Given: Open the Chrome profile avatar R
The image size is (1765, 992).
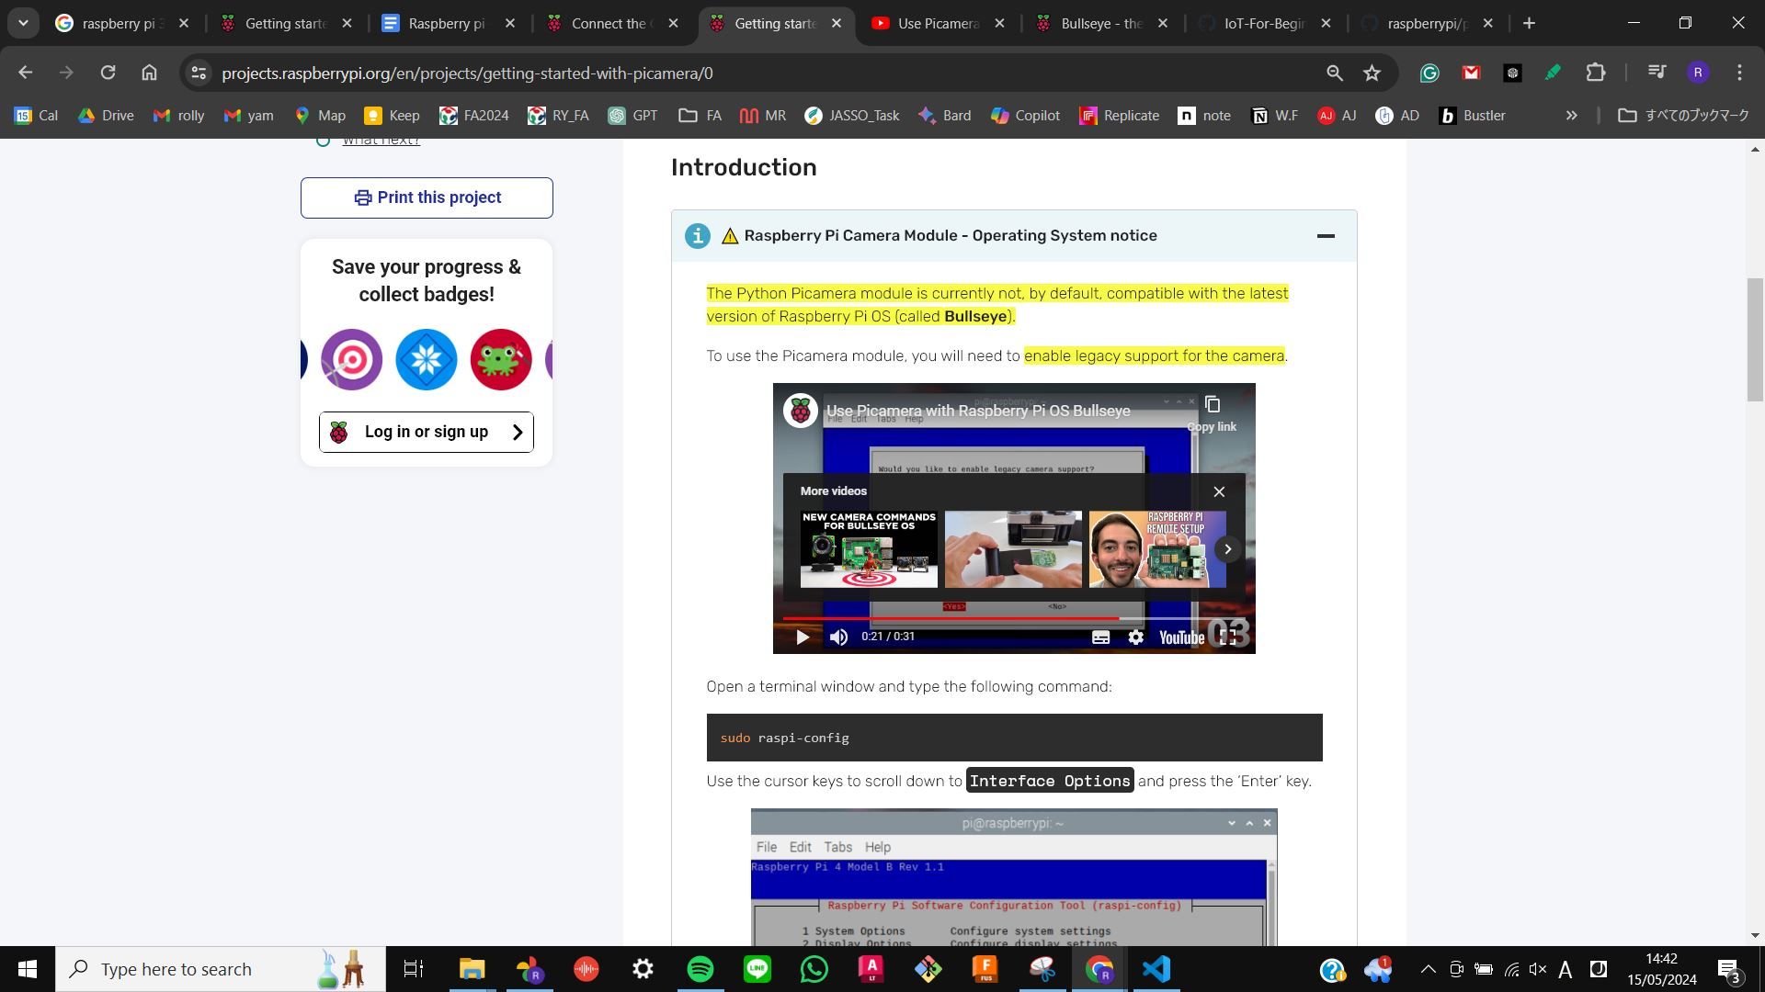Looking at the screenshot, I should (1698, 73).
